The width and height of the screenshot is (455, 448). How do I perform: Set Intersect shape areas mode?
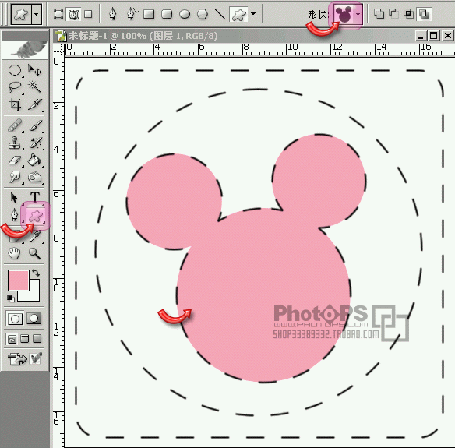409,14
